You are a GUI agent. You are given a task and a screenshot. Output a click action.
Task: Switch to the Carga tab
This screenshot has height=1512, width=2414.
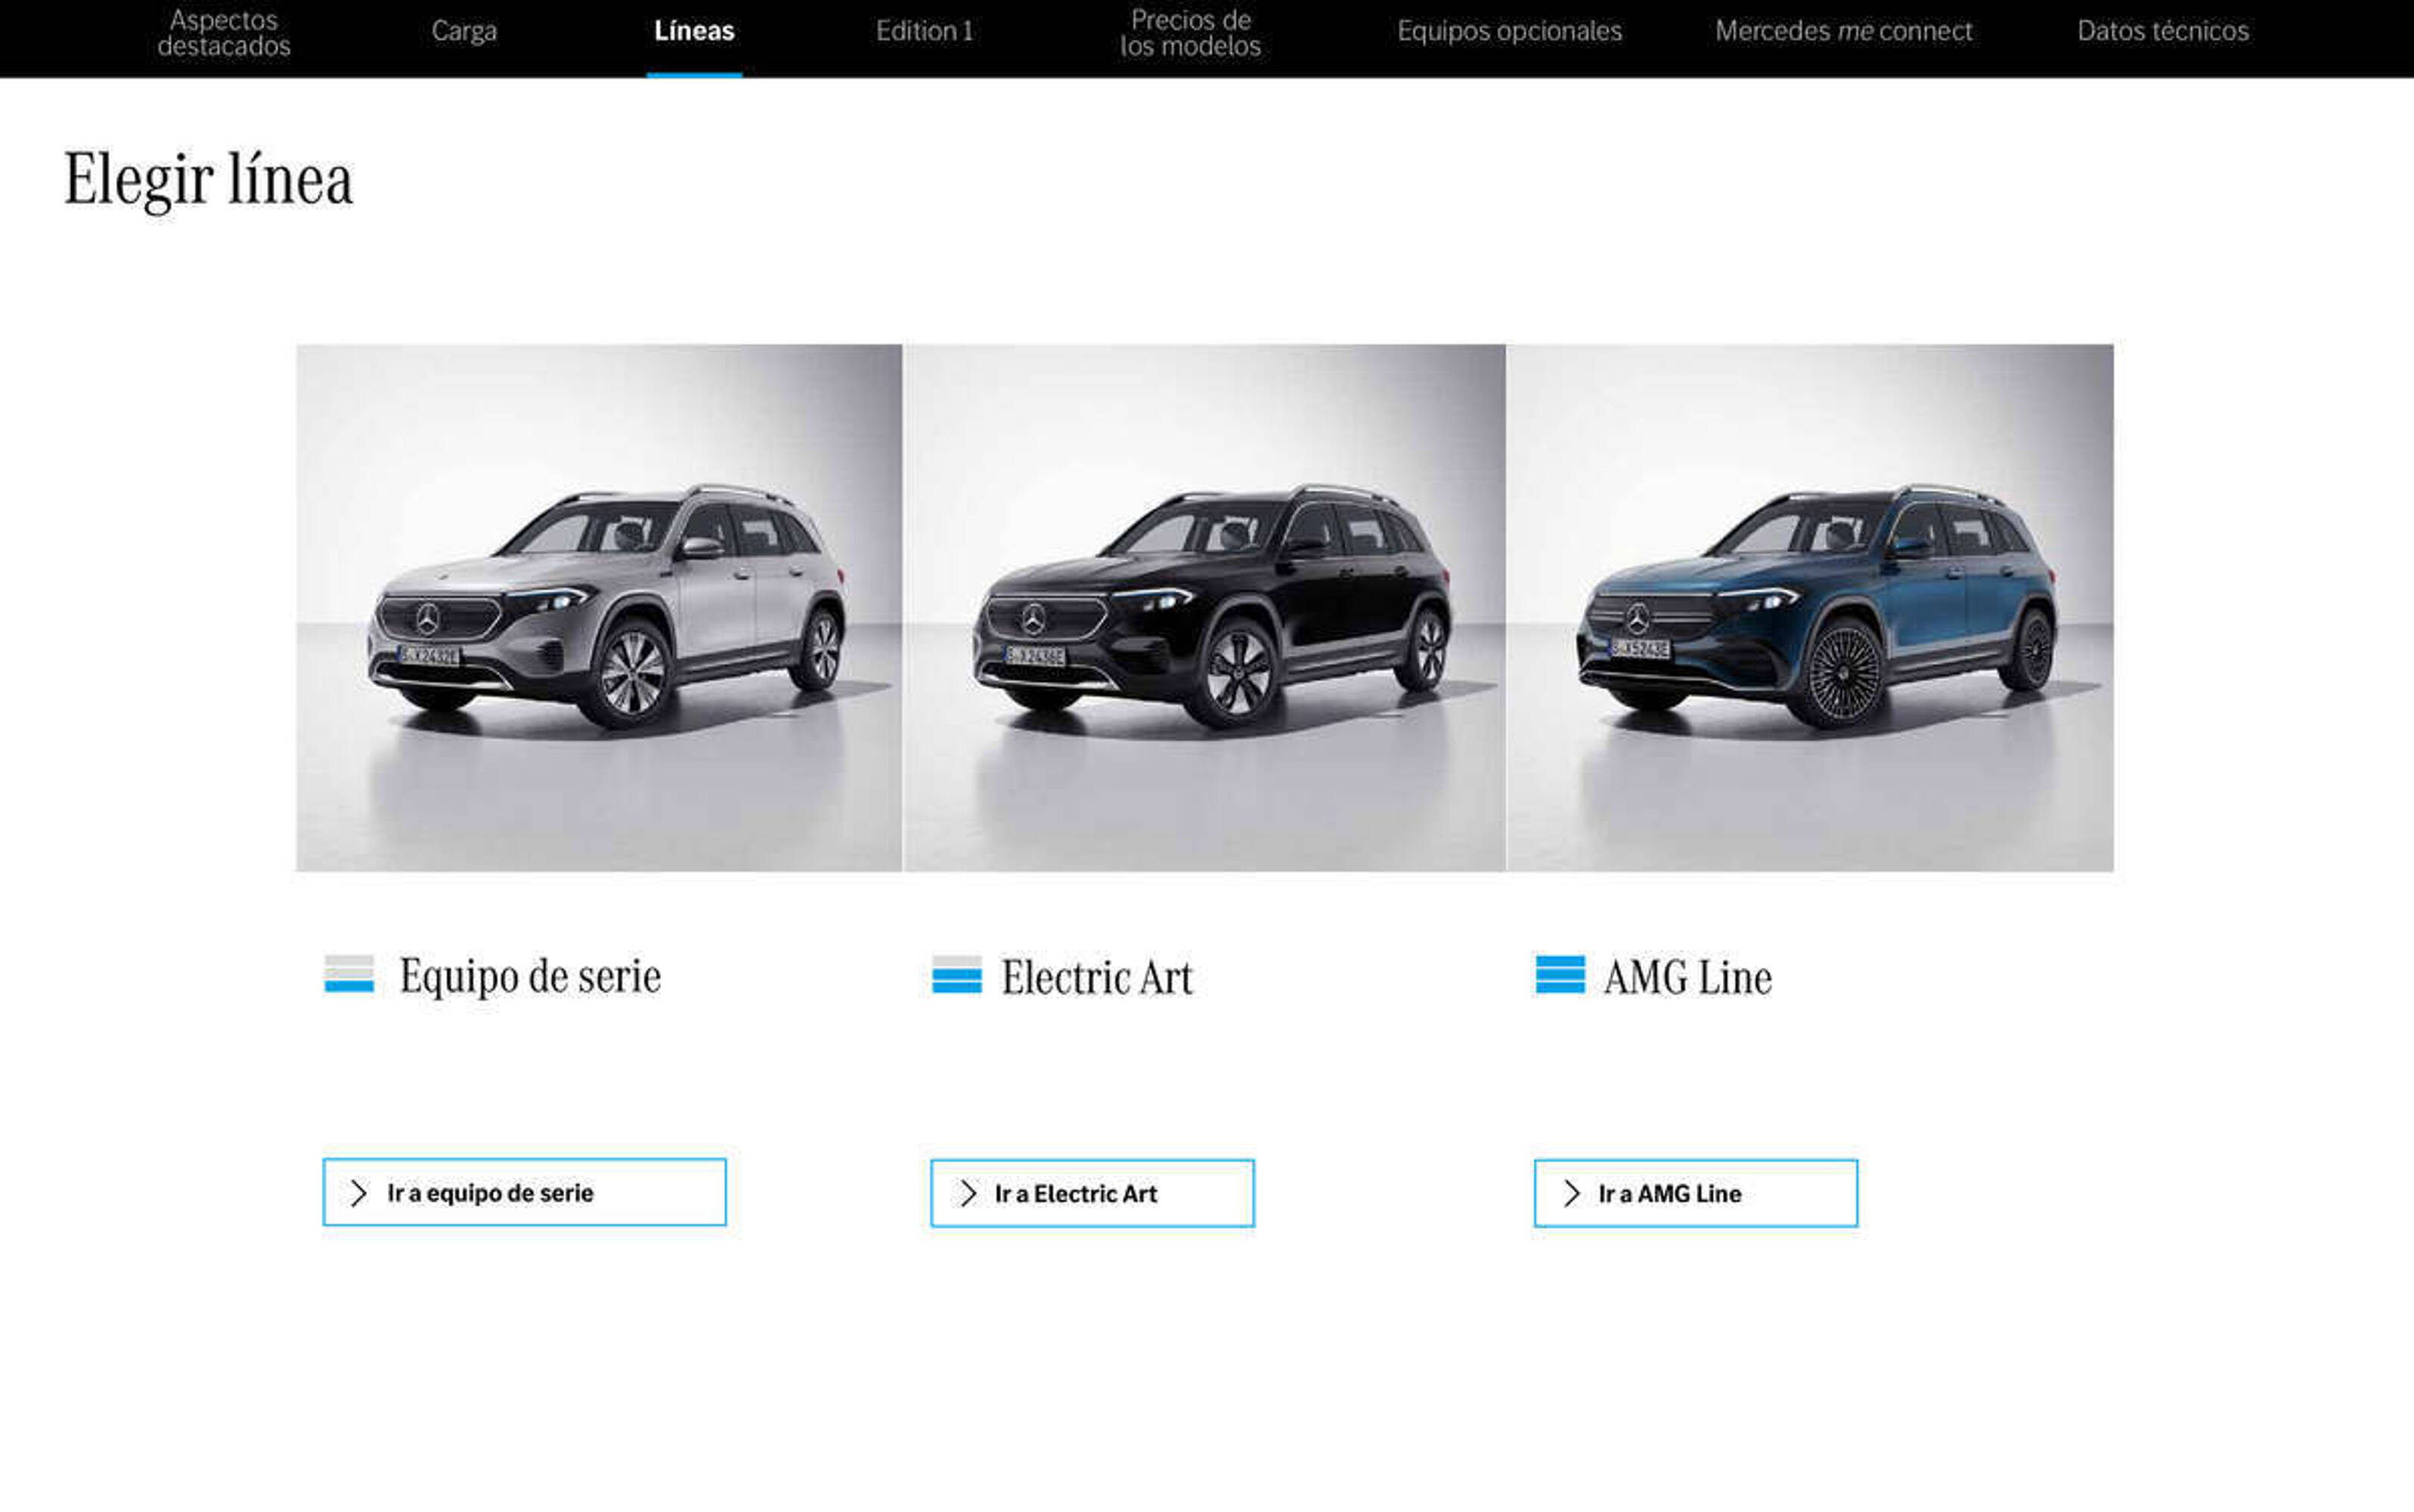[464, 31]
